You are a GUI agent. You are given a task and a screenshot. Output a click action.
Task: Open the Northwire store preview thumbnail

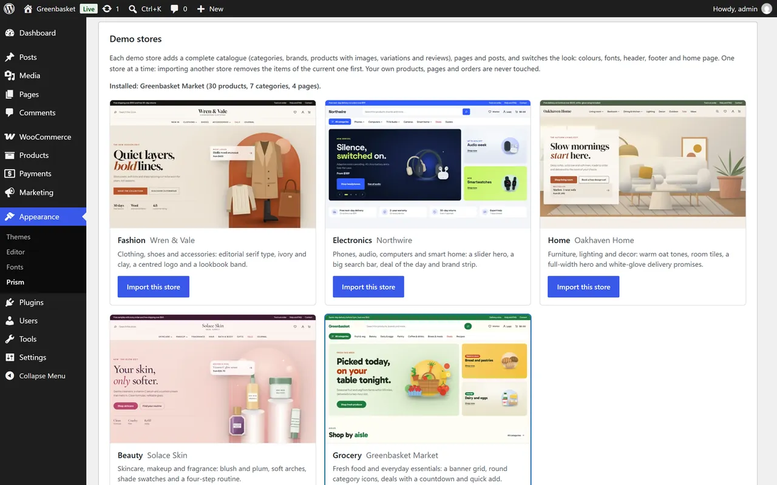click(x=428, y=164)
